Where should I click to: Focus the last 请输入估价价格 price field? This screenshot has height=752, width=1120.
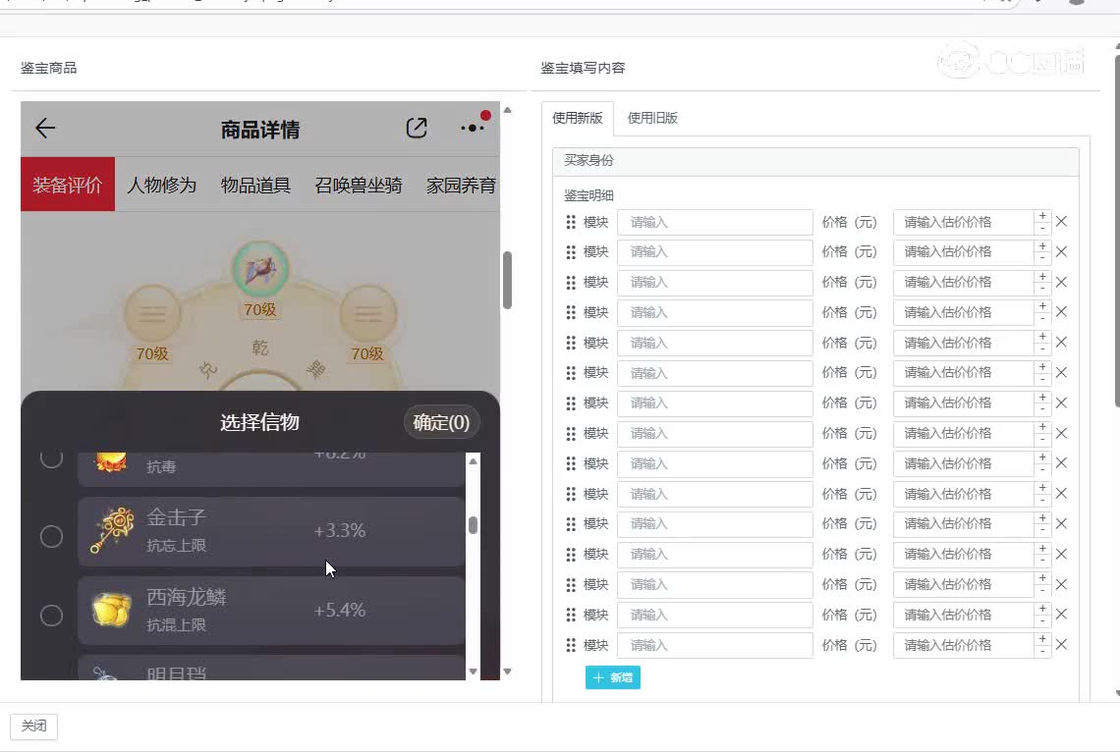point(963,645)
